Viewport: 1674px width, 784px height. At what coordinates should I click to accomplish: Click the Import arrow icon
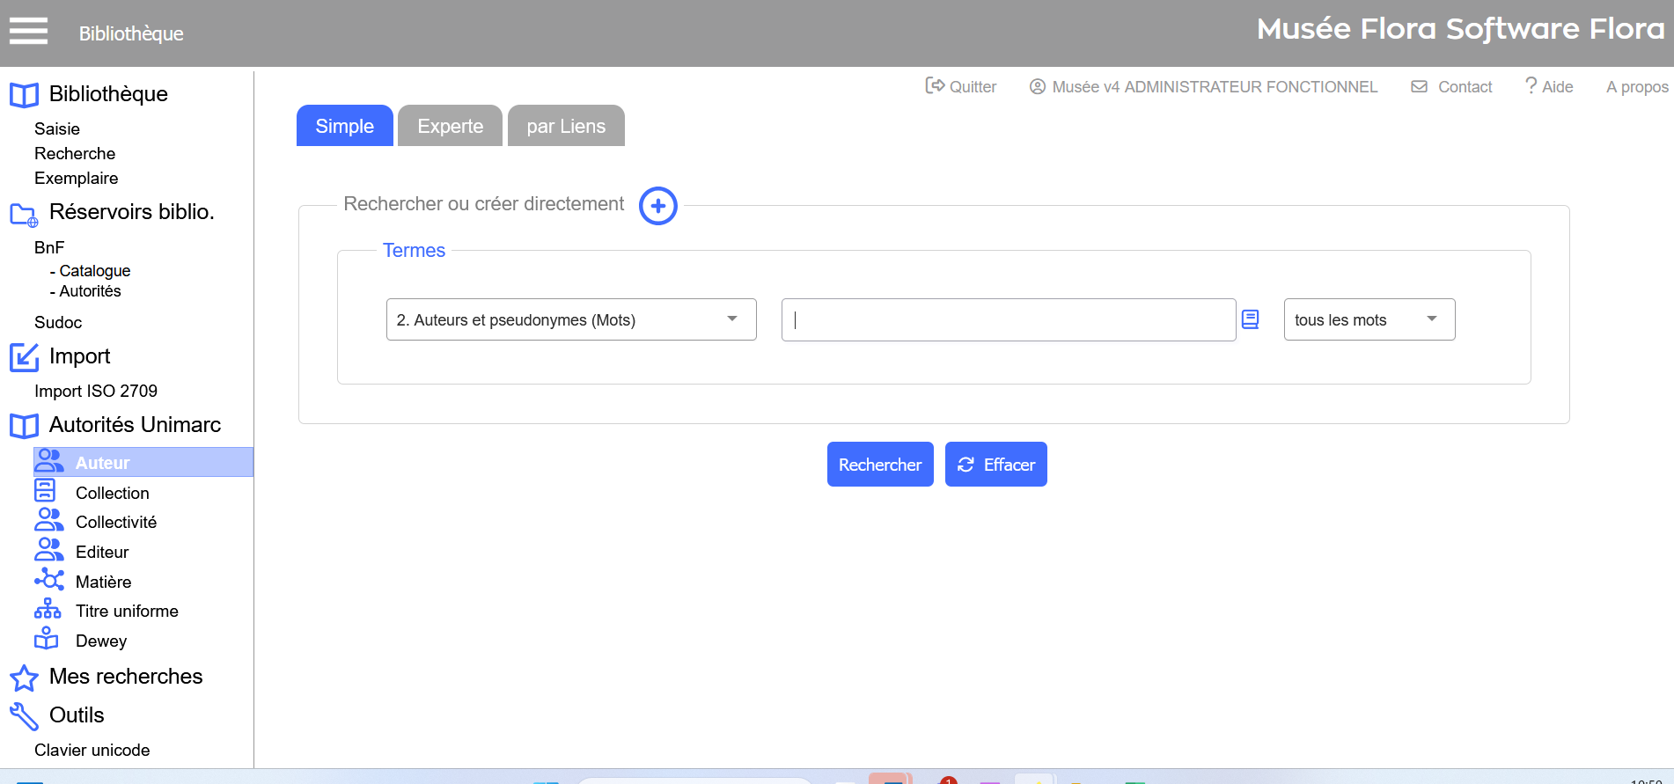click(x=24, y=357)
